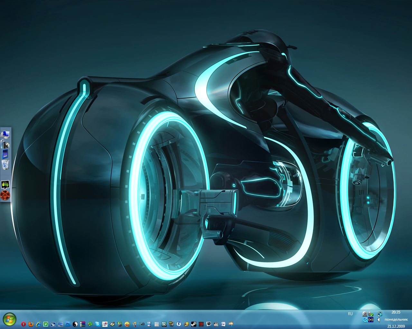
Task: Open Media Player Classic 321 icon
Action: click(x=216, y=324)
